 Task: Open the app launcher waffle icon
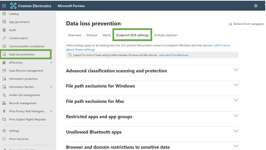click(x=4, y=6)
